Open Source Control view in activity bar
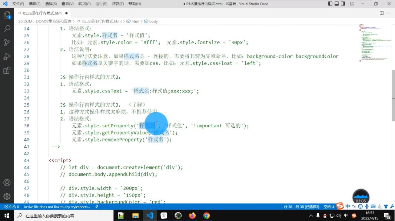 (x=7, y=43)
